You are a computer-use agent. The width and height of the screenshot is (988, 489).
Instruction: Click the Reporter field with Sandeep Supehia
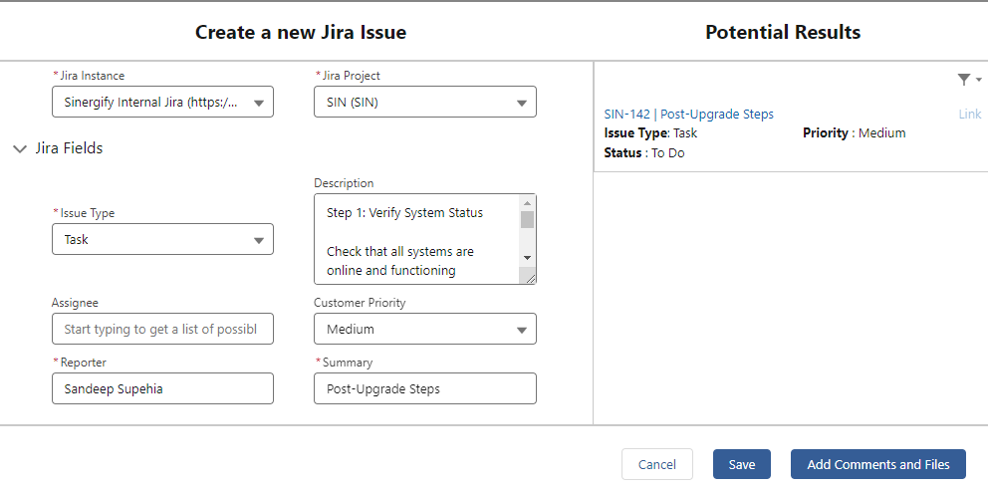(162, 388)
